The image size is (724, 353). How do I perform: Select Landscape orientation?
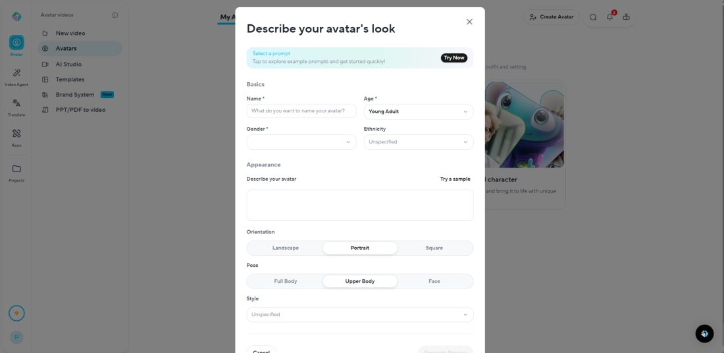[286, 248]
